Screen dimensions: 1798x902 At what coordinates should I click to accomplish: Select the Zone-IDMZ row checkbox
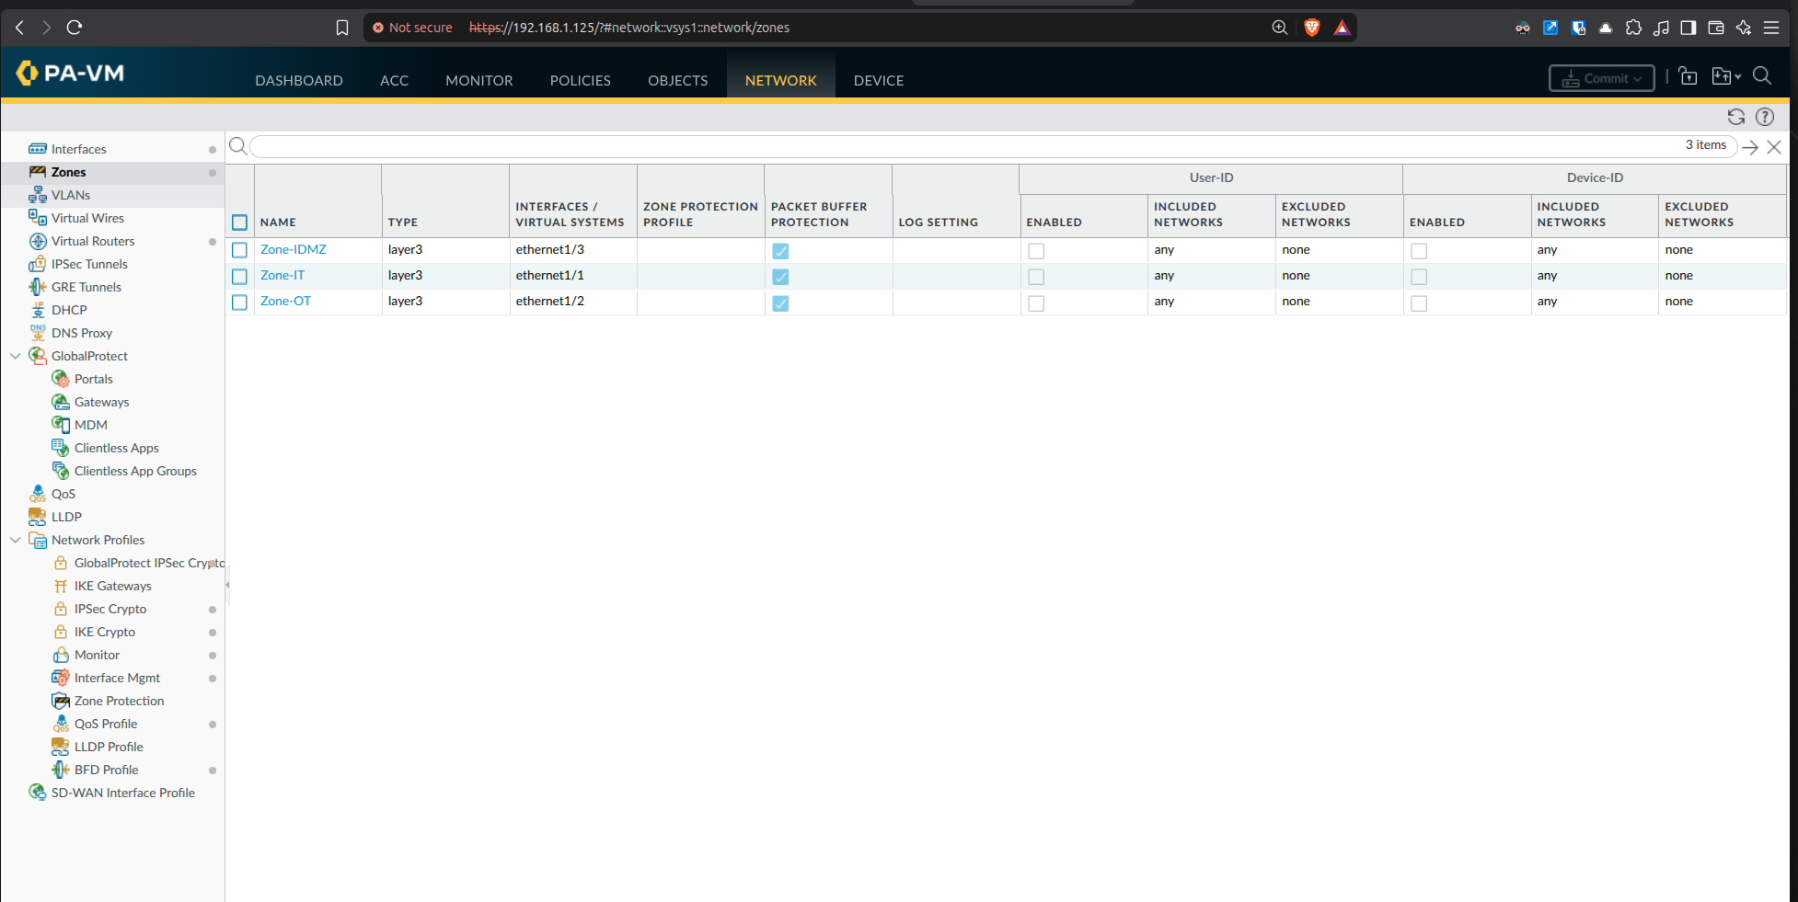point(239,250)
